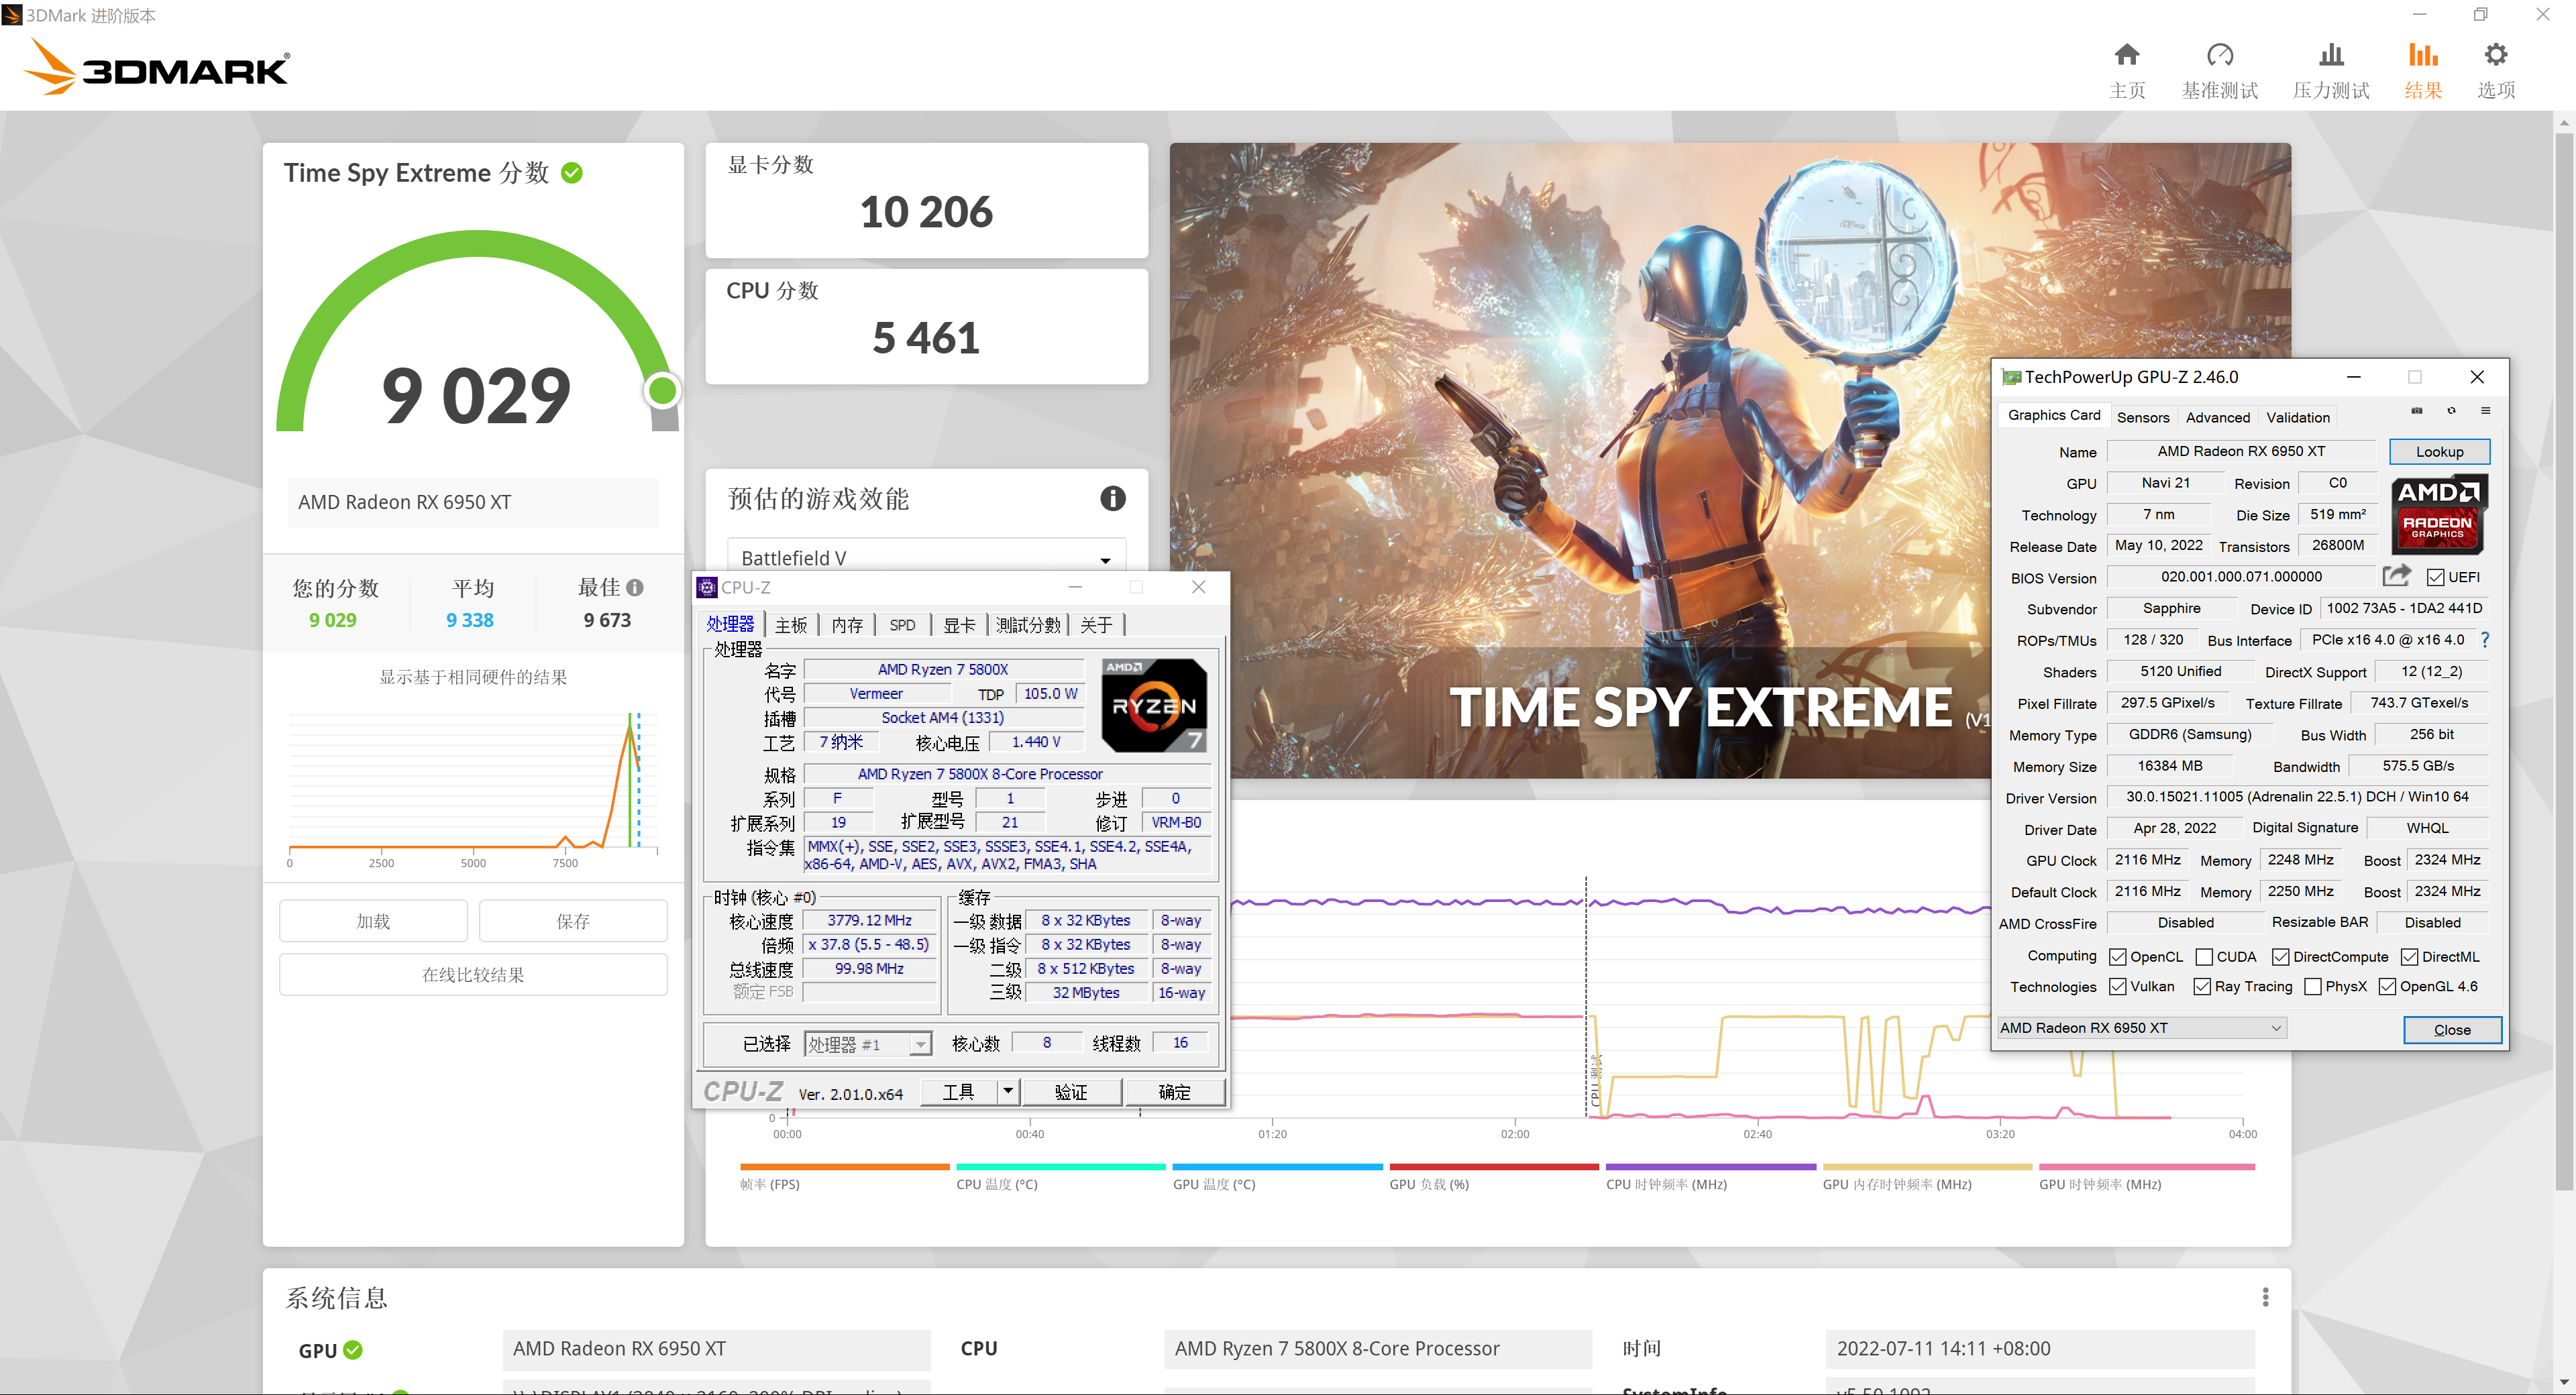
Task: Click the GPU-Z screenshot camera icon
Action: coord(2417,411)
